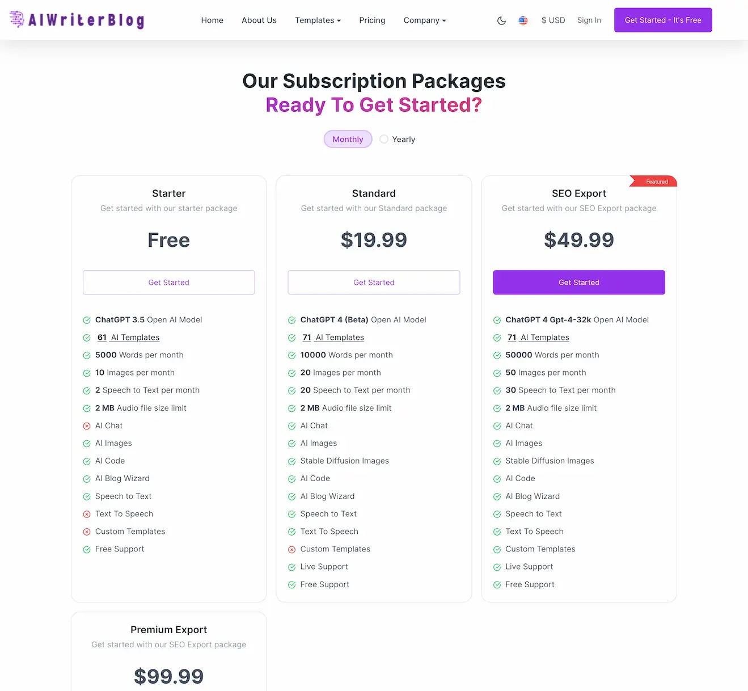
Task: Click the US flag language icon
Action: (523, 20)
